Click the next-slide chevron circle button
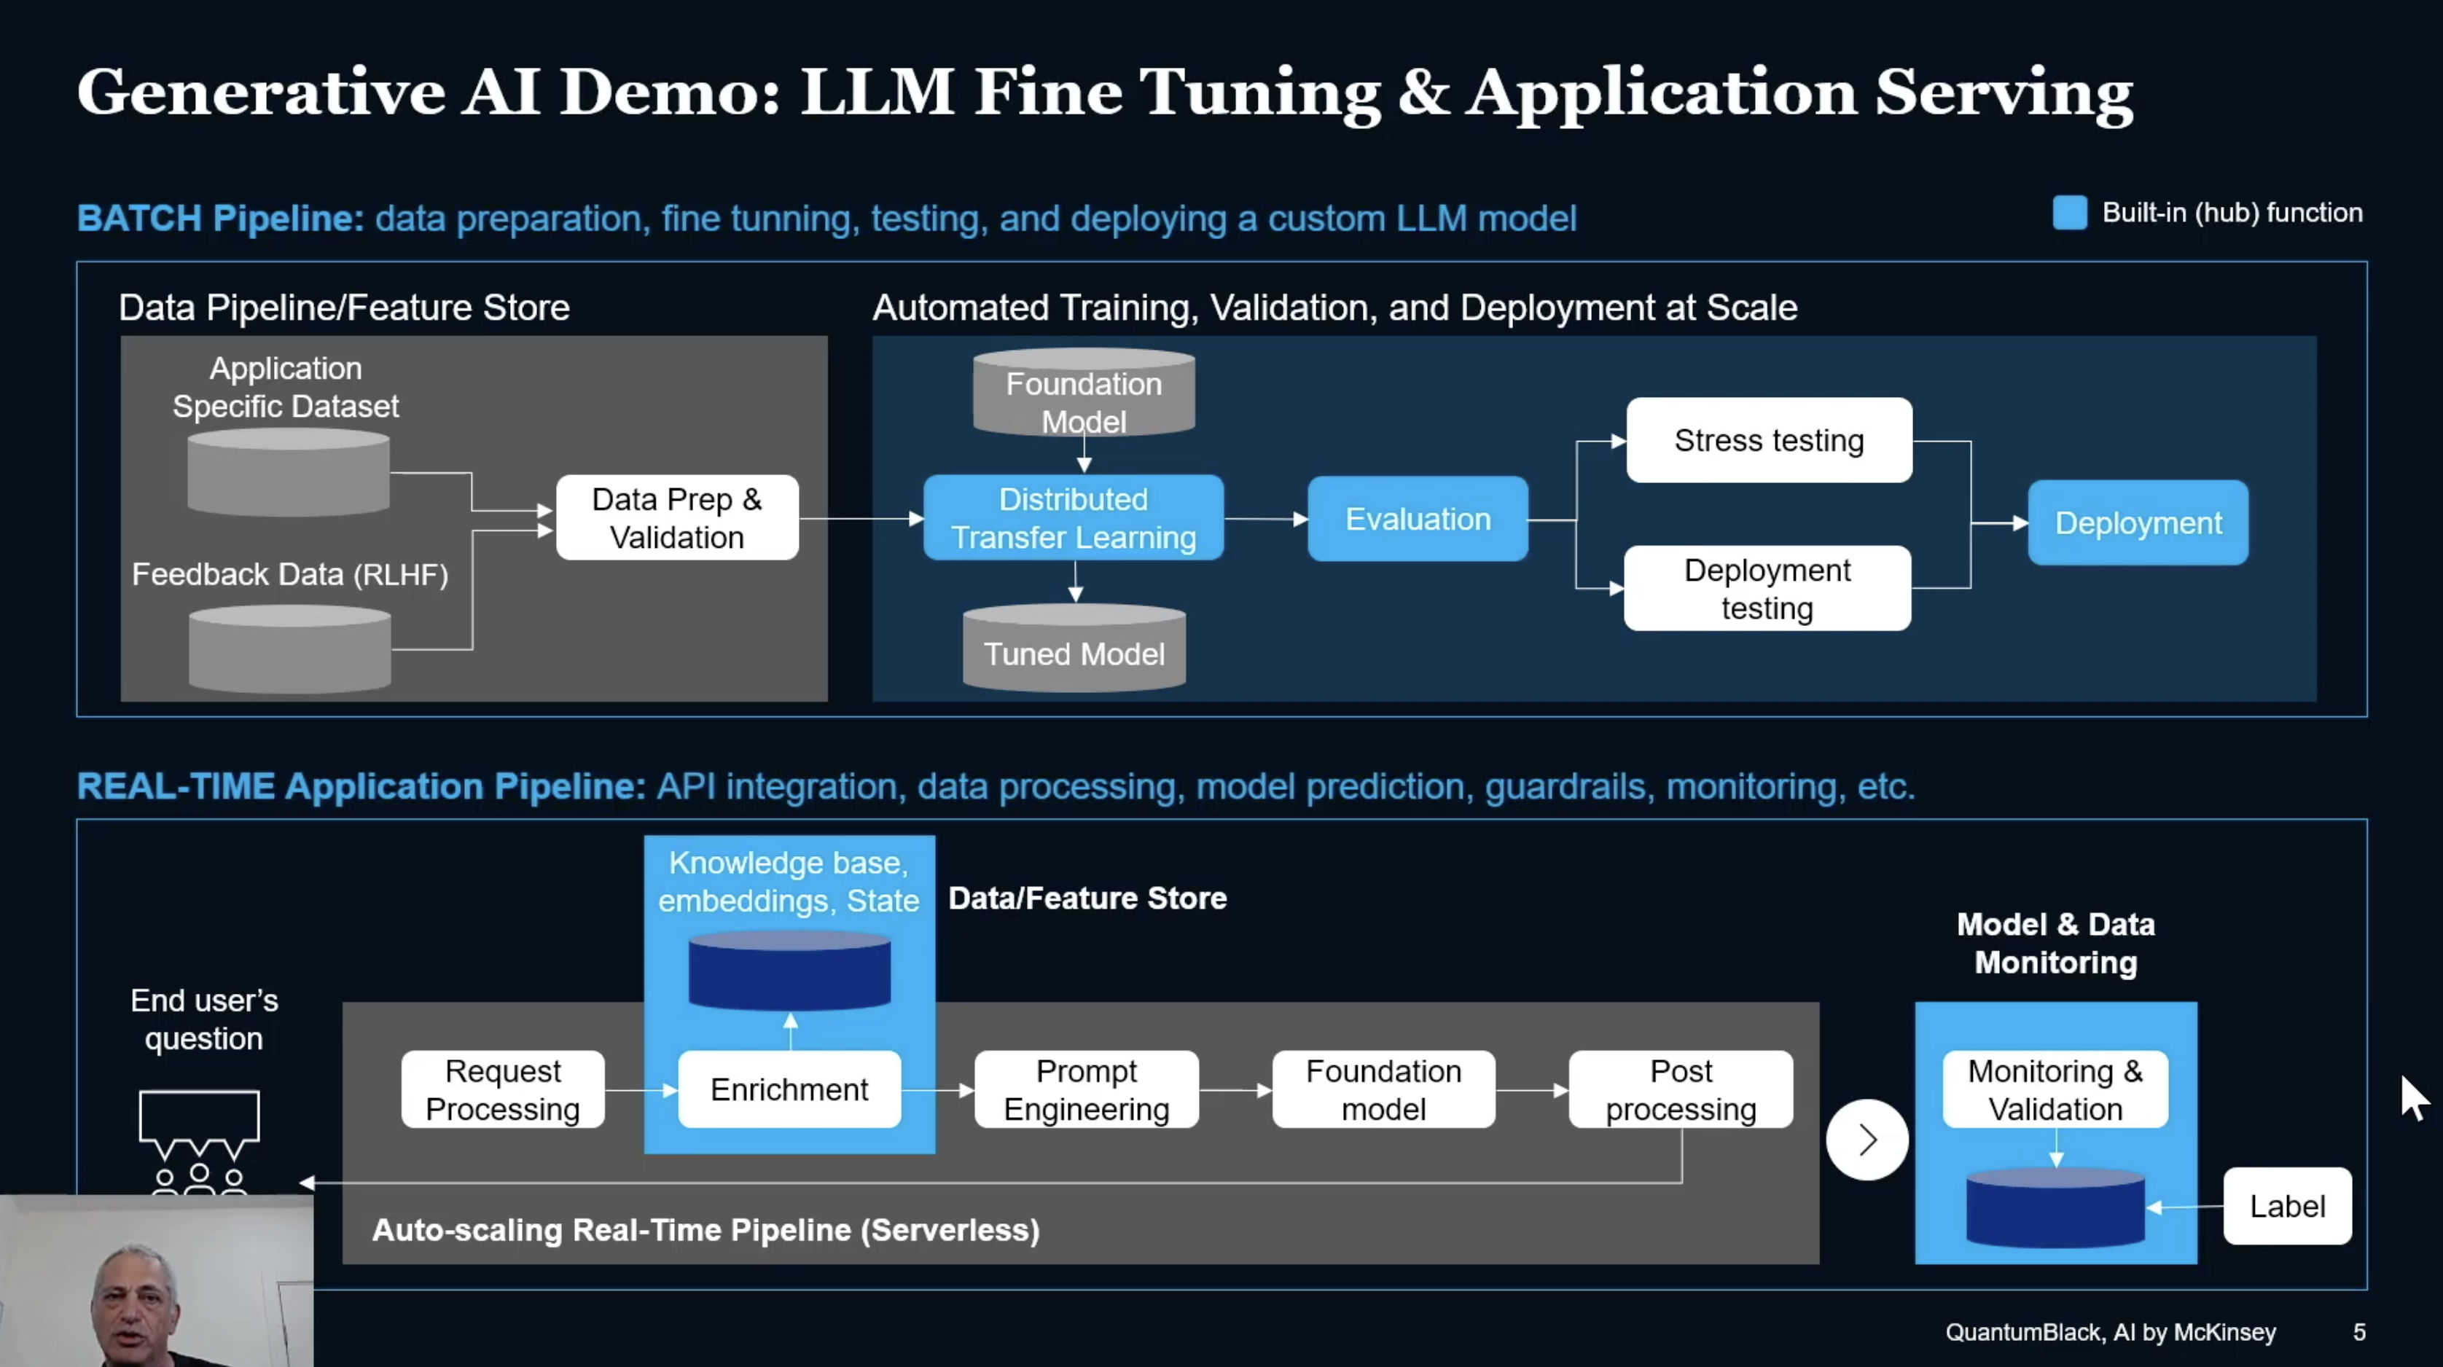 pos(1867,1138)
